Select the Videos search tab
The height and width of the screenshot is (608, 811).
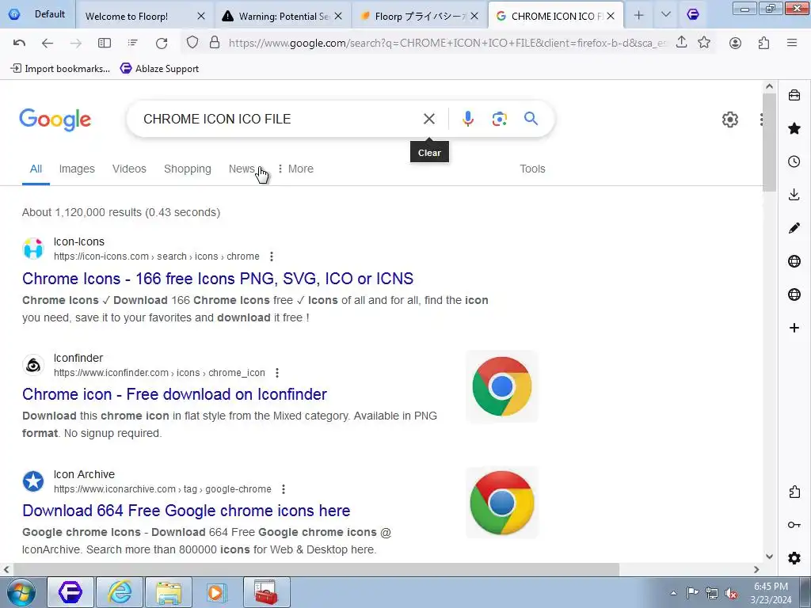point(129,169)
